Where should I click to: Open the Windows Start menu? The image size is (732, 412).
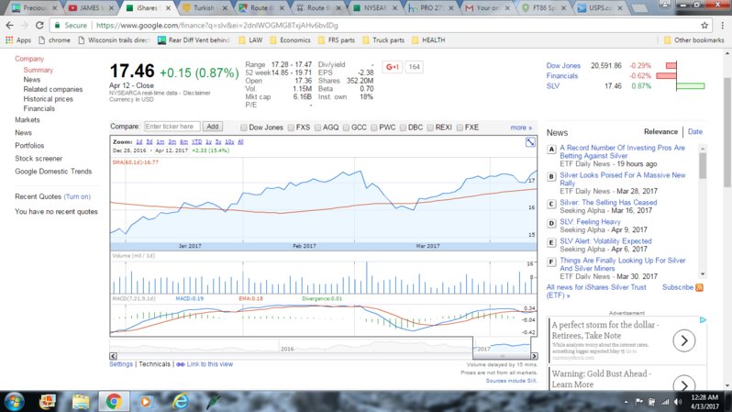pos(15,401)
